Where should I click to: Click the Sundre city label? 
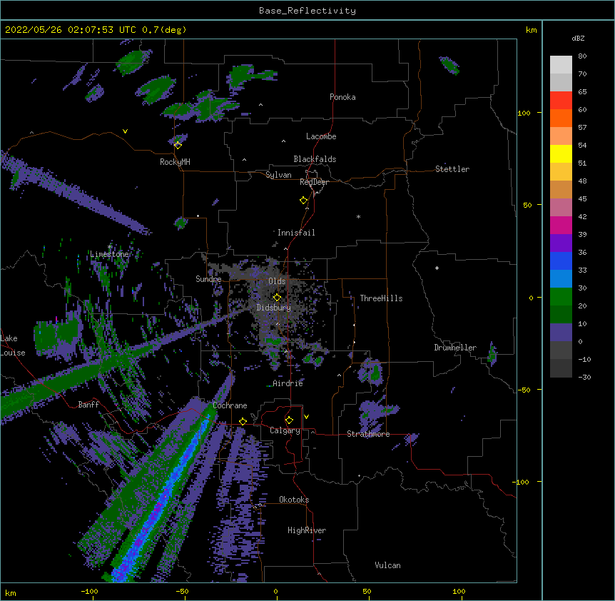click(x=208, y=279)
